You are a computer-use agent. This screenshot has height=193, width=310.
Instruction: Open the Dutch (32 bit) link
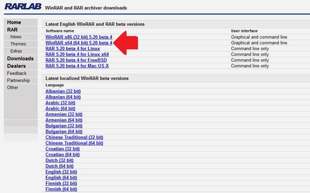coord(59,160)
